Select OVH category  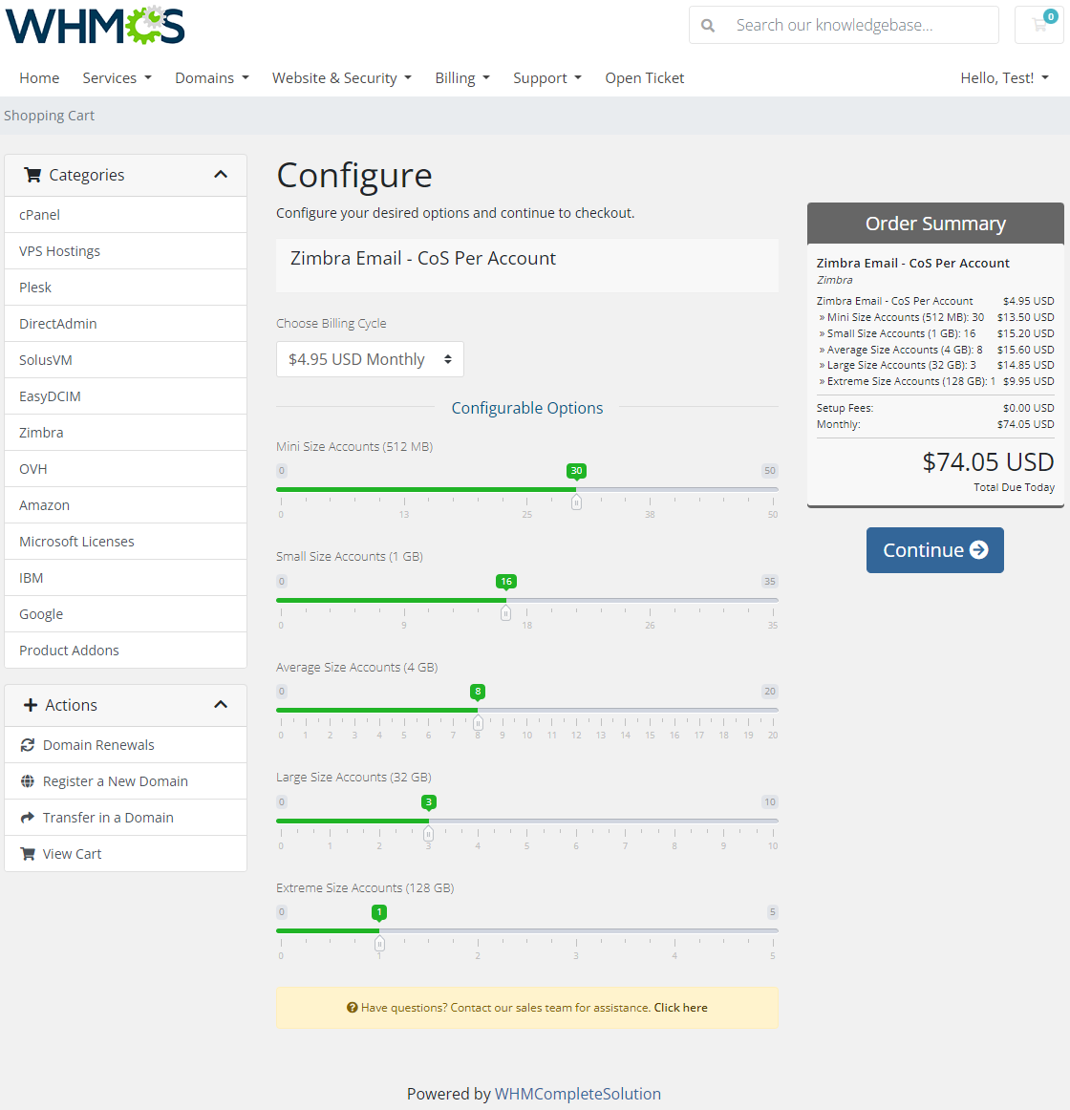[125, 469]
